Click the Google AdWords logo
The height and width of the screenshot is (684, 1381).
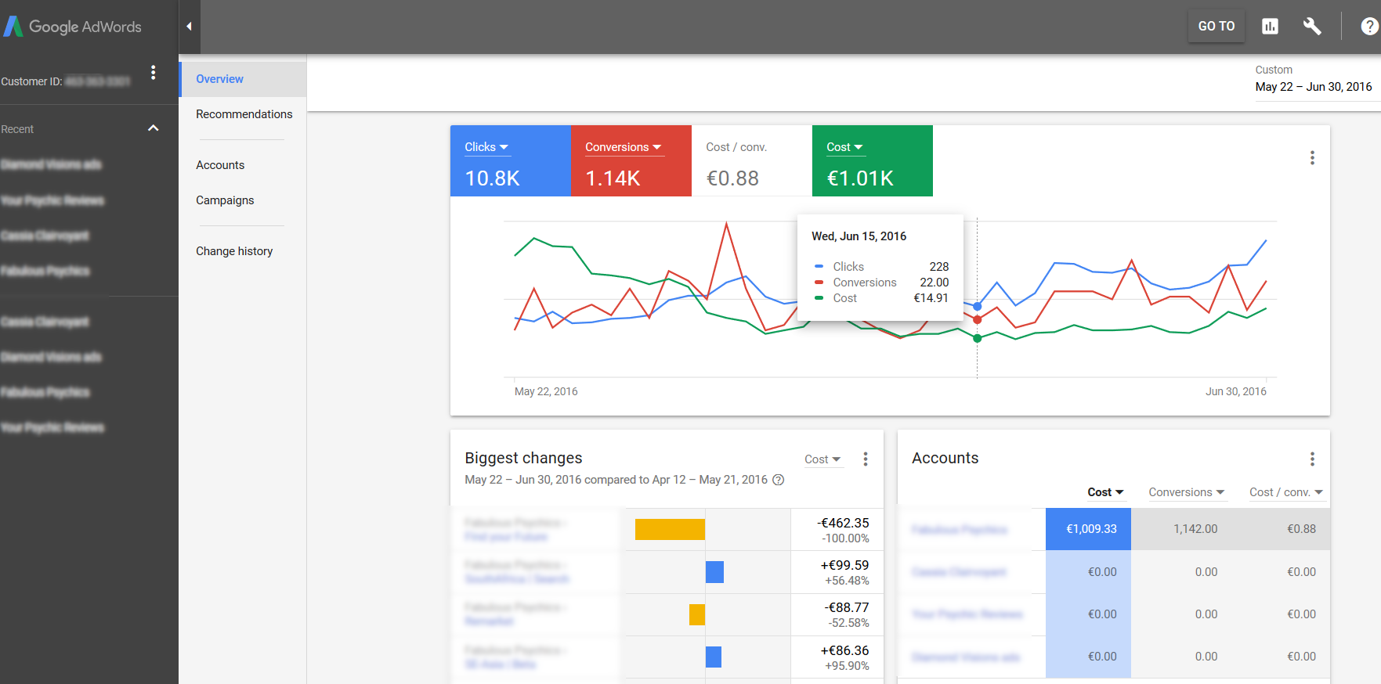point(73,27)
